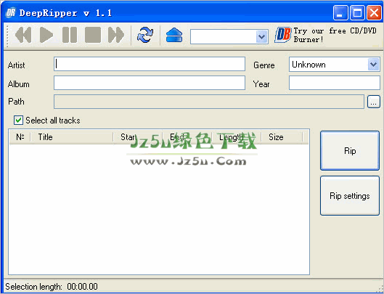
Task: Start playback with the Play button
Action: click(46, 35)
